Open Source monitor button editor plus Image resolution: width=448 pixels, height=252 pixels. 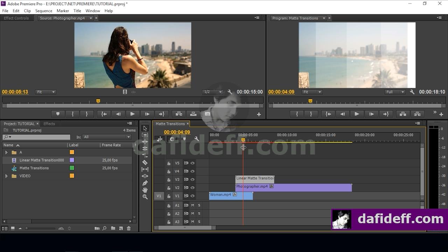(259, 114)
